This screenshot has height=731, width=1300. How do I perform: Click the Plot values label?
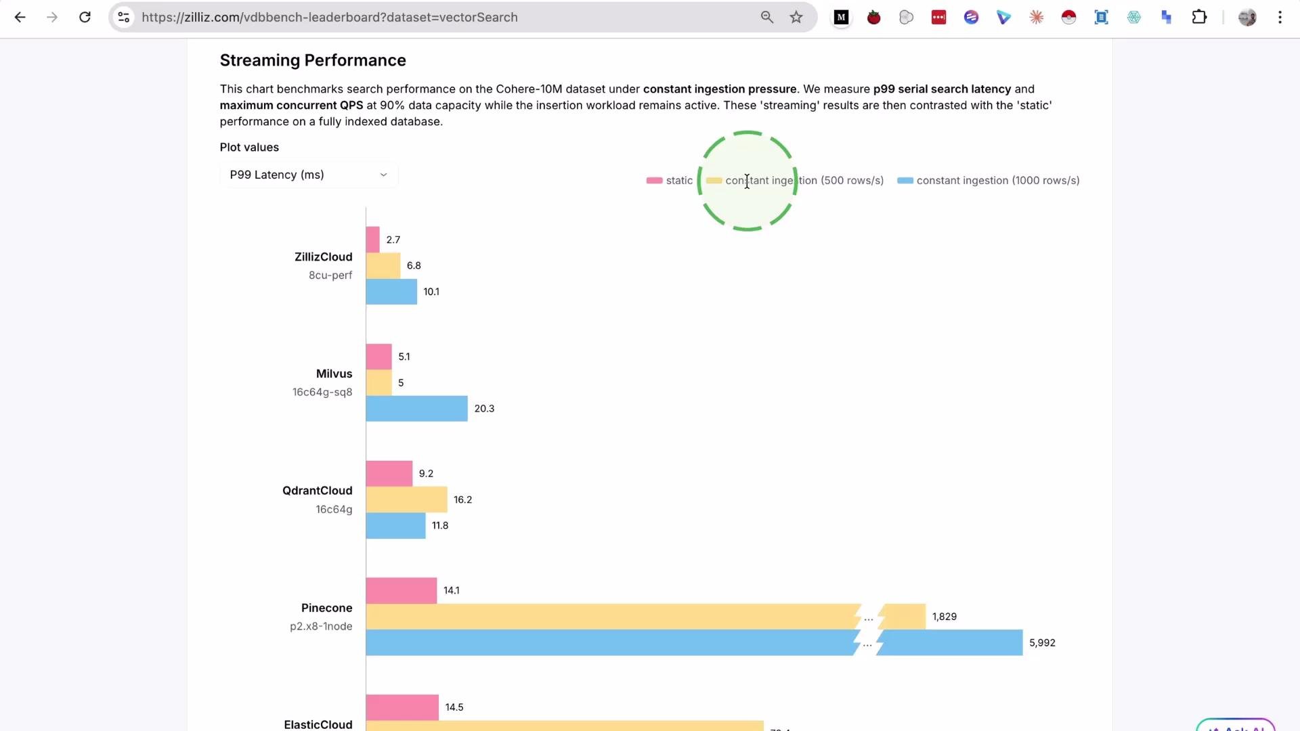point(249,148)
